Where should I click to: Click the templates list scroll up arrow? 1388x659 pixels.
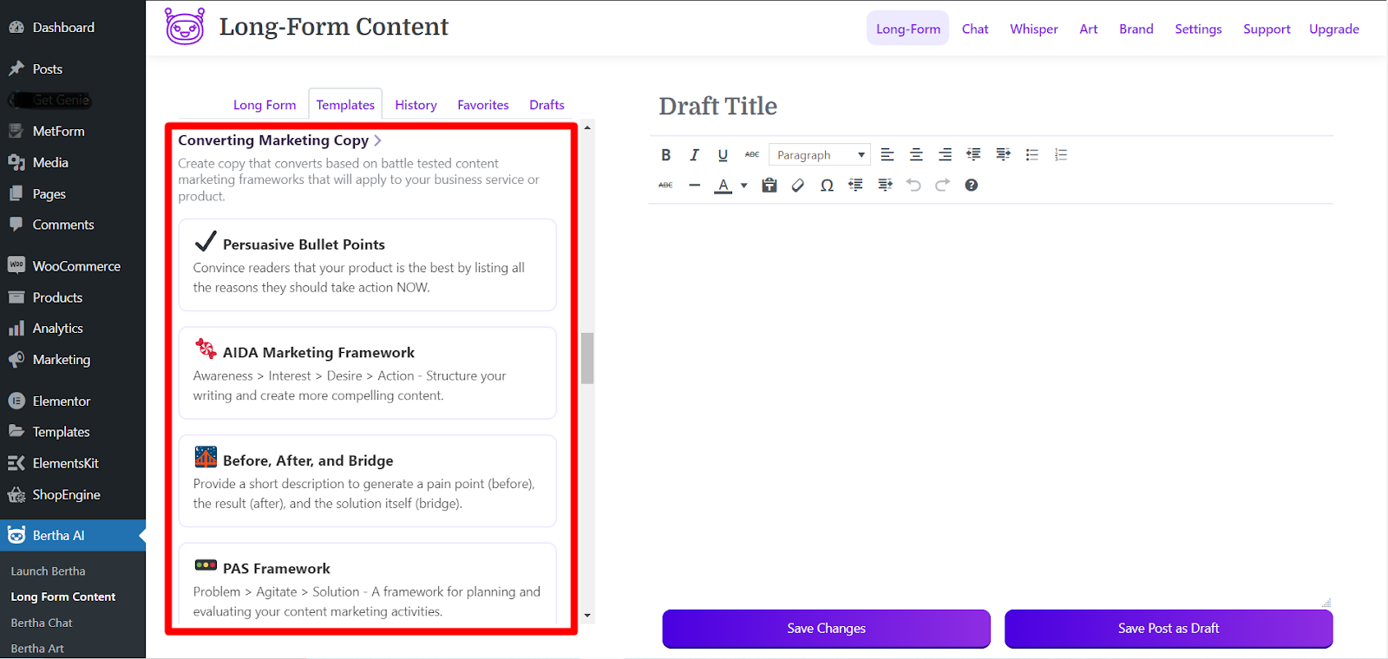click(x=587, y=127)
